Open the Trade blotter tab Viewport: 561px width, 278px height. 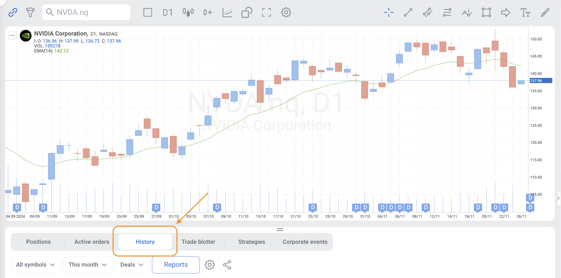point(198,242)
